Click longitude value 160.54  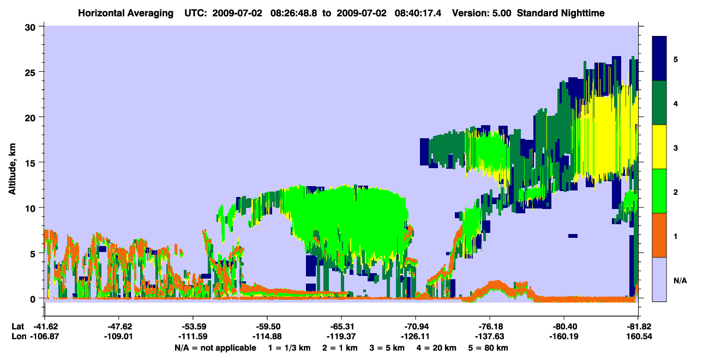point(638,337)
